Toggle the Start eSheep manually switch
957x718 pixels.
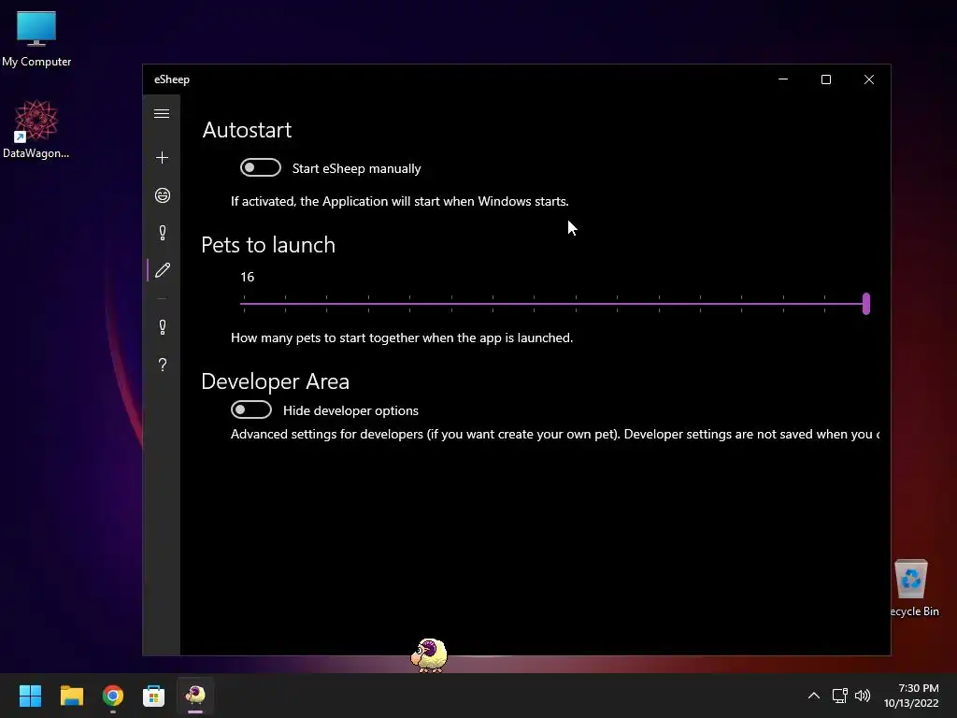tap(261, 168)
